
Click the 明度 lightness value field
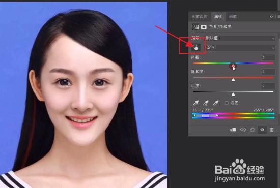click(x=268, y=86)
